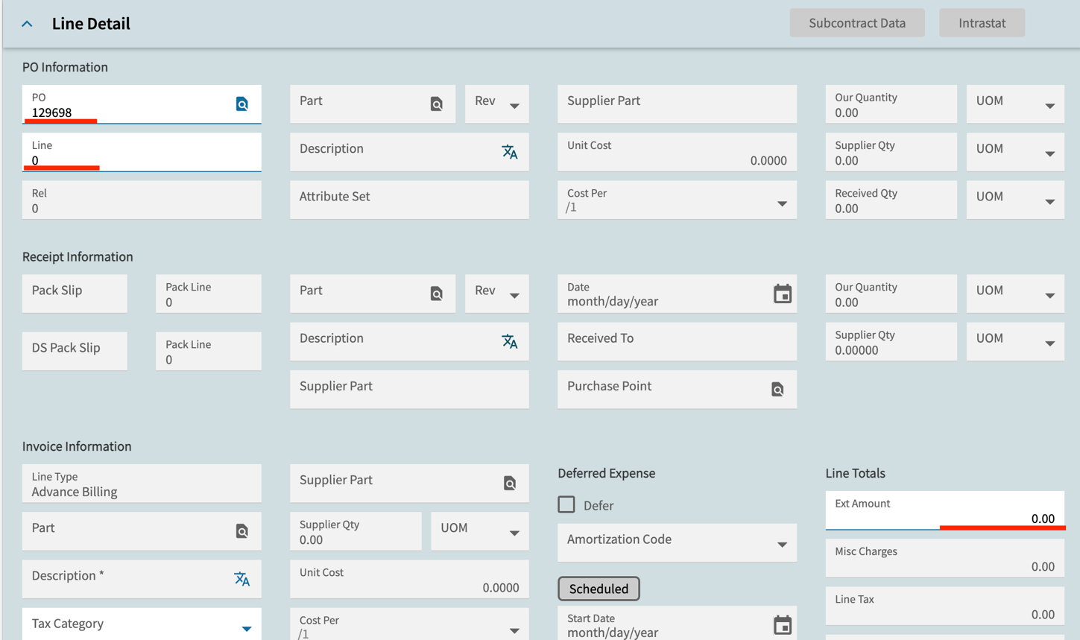Click search icon in Invoice Information Part field
This screenshot has height=640, width=1080.
coord(242,531)
